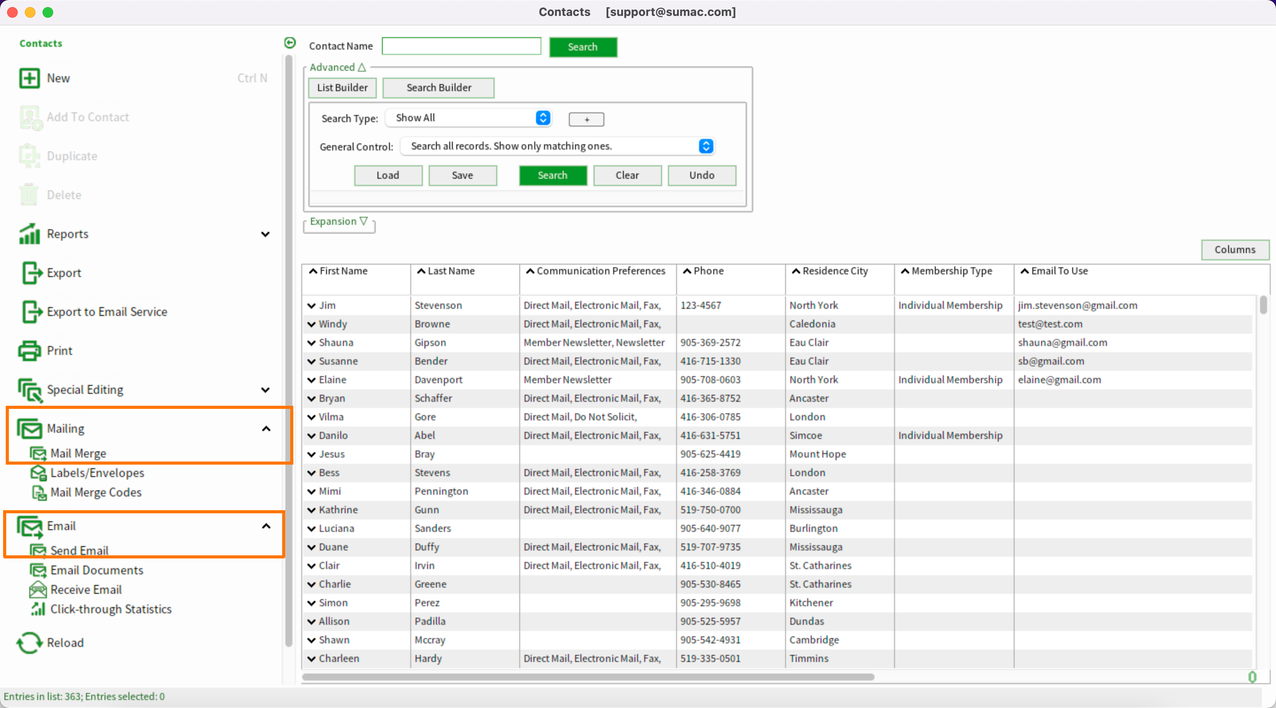Switch to the List Builder tab
Viewport: 1276px width, 708px height.
point(342,88)
